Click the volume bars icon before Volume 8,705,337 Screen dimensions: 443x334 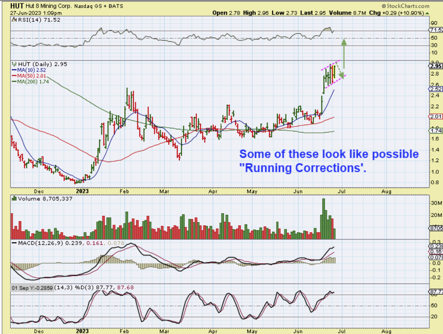14,198
